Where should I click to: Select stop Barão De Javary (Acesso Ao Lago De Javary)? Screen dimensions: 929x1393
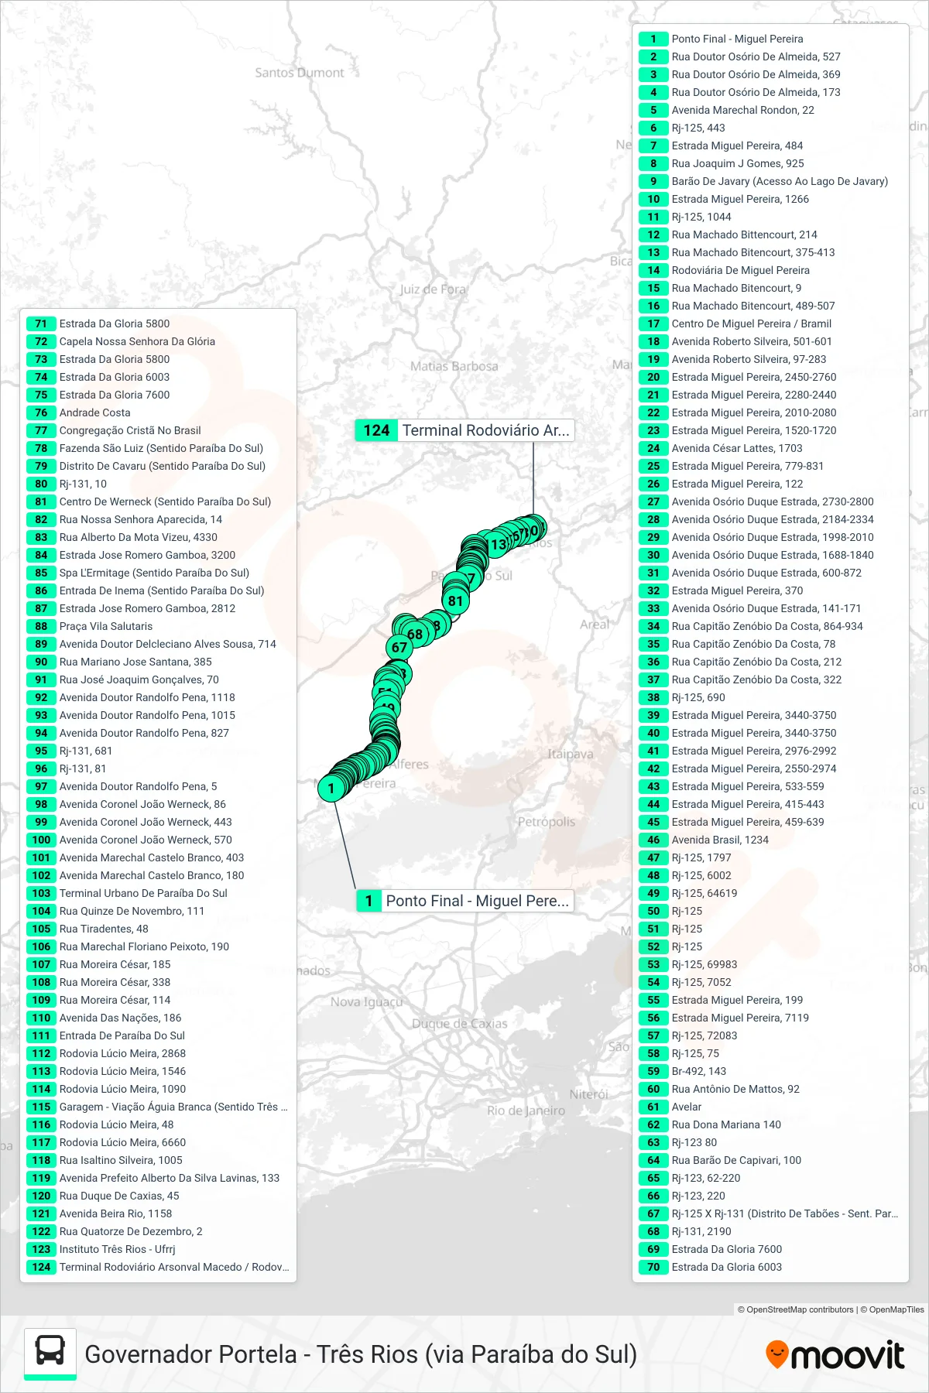[x=763, y=181]
